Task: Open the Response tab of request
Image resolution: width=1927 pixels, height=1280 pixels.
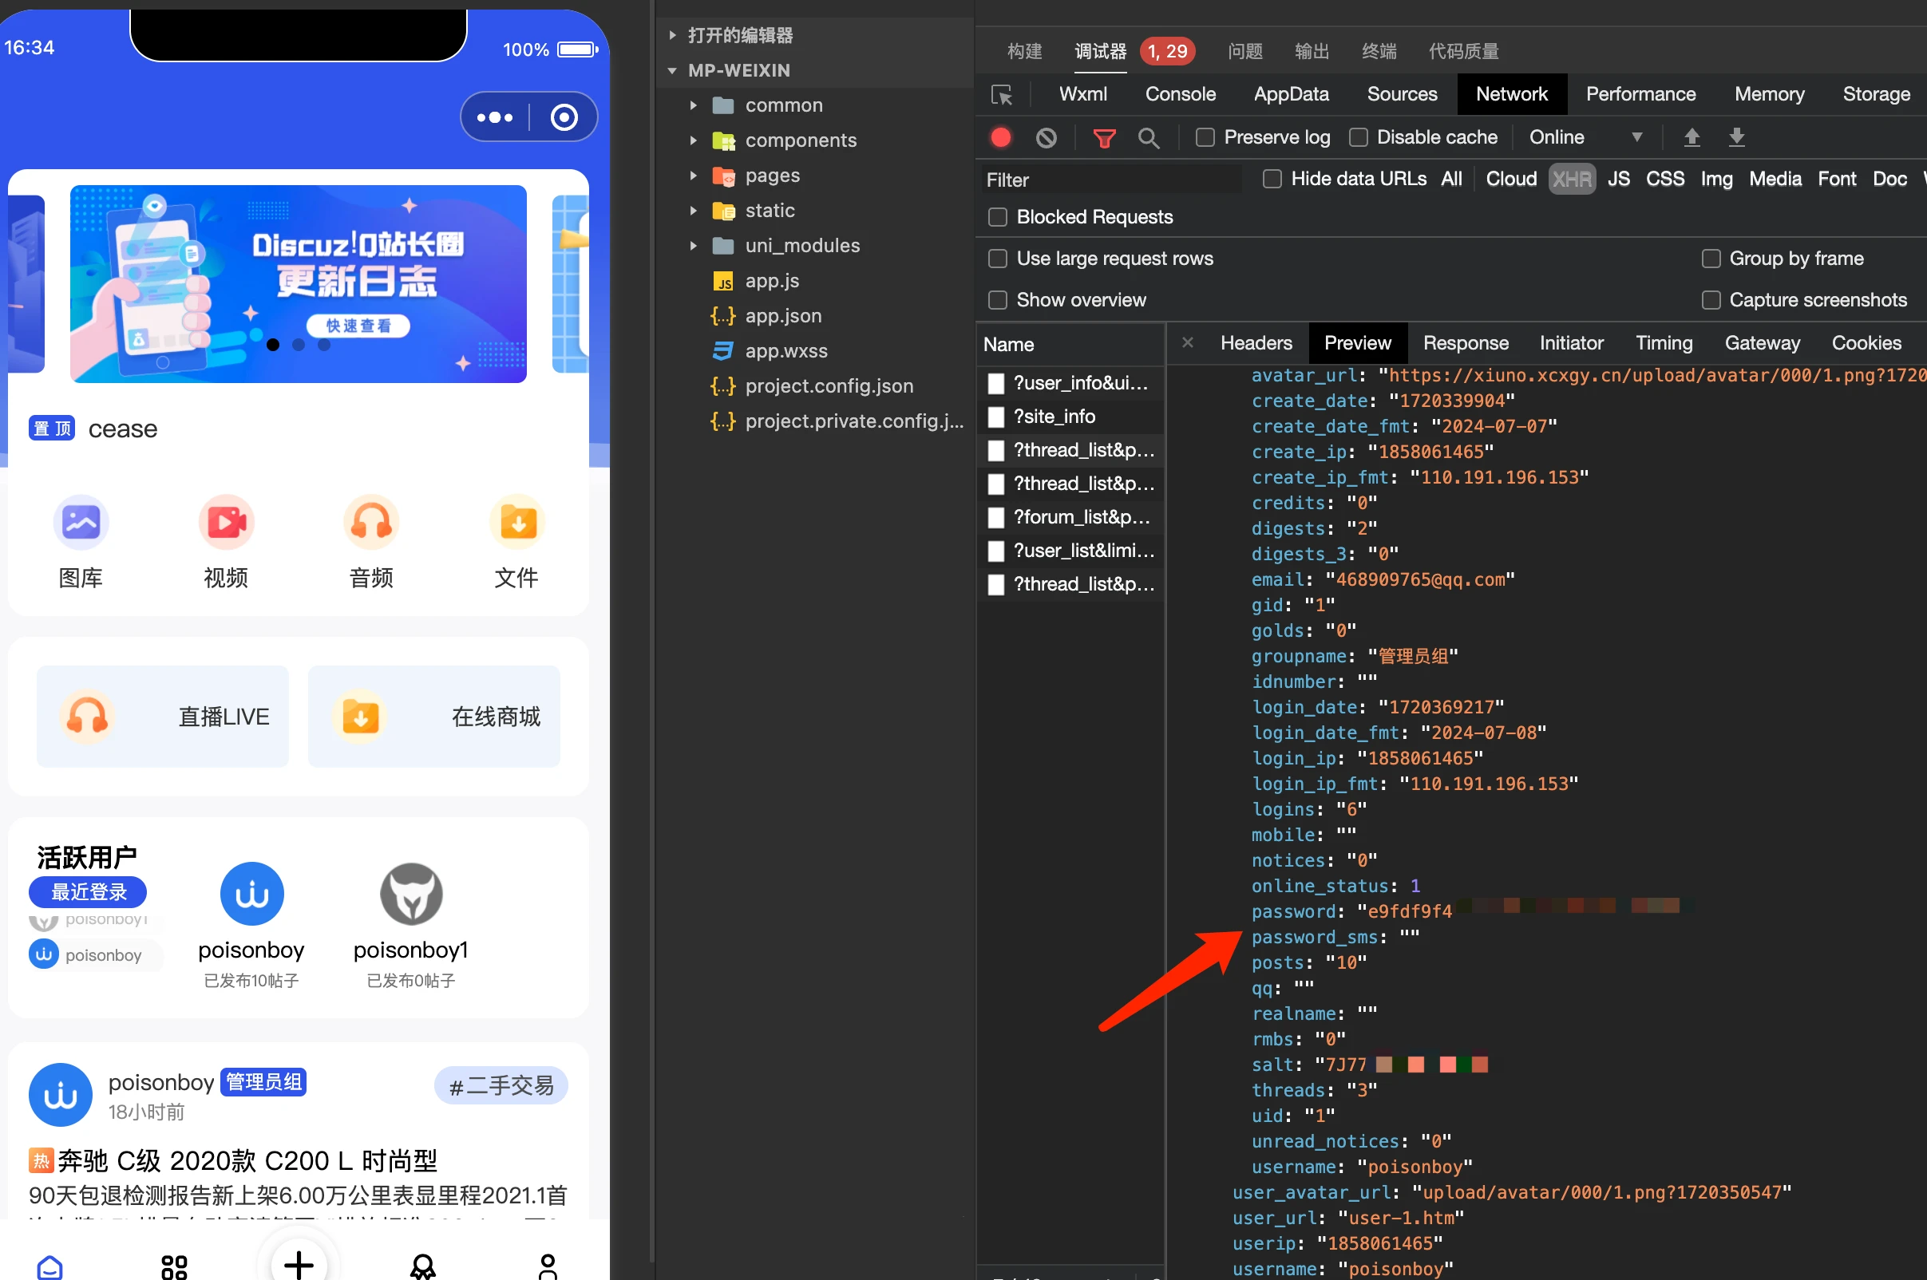Action: 1465,344
